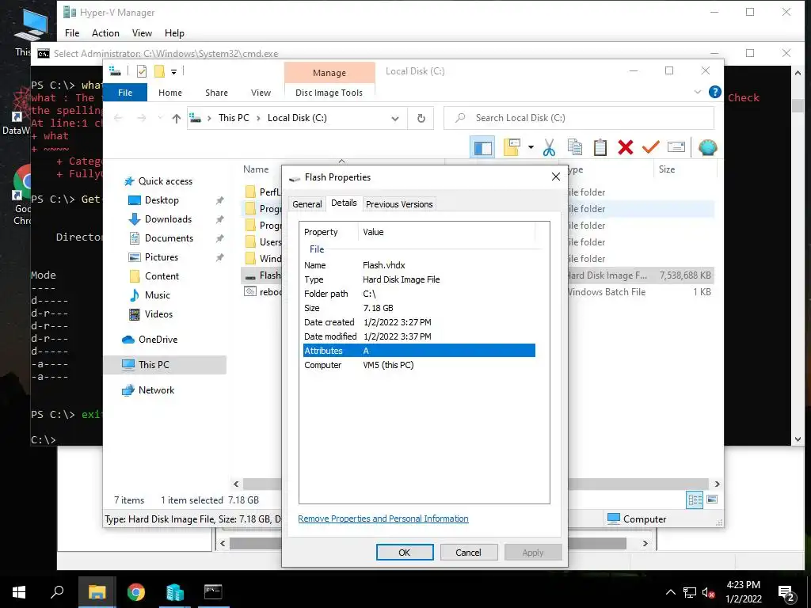The image size is (811, 608).
Task: Switch to the Explorer View ribbon tab
Action: click(261, 93)
